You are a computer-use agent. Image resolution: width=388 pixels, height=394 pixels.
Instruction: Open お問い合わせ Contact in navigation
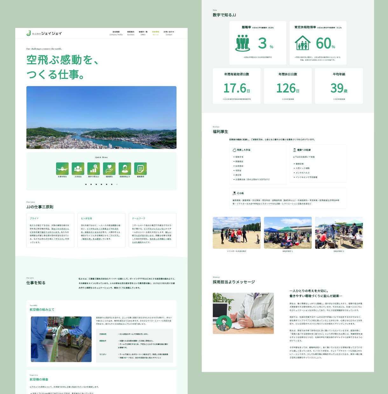click(x=169, y=33)
